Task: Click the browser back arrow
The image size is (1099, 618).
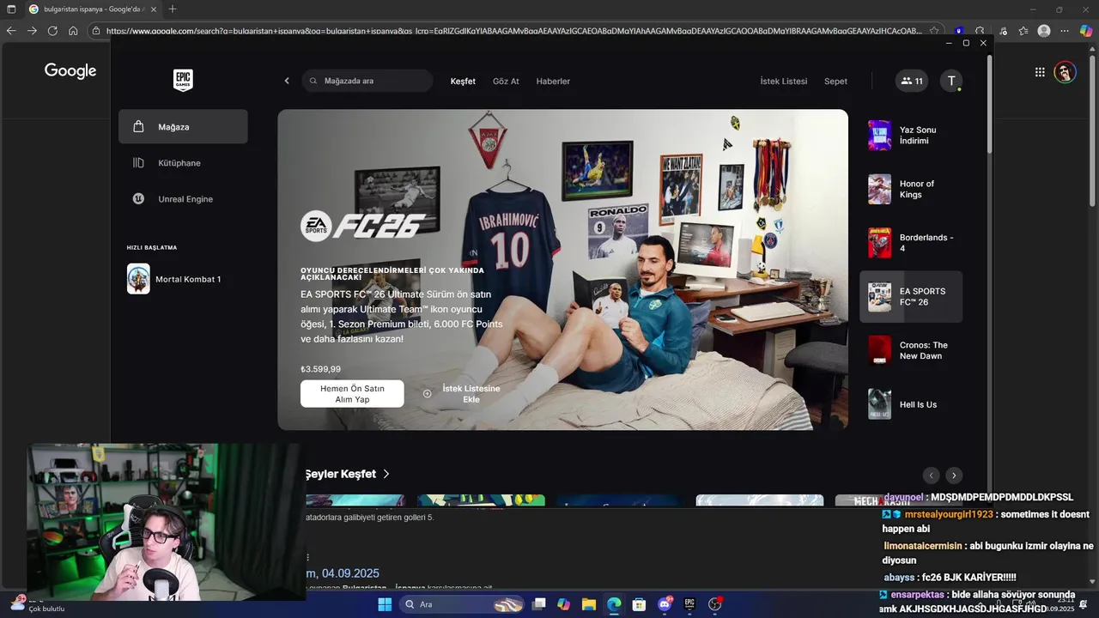Action: (x=11, y=31)
